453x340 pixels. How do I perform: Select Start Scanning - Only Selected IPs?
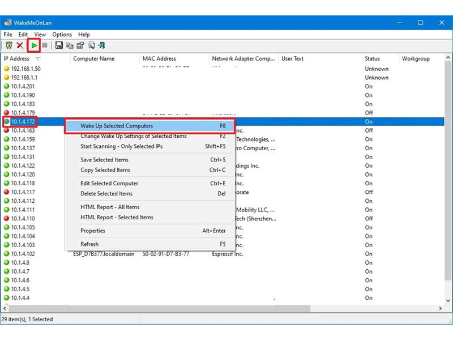149,146
